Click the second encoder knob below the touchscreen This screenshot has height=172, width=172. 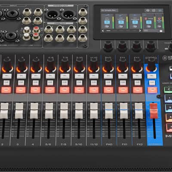coord(122,46)
